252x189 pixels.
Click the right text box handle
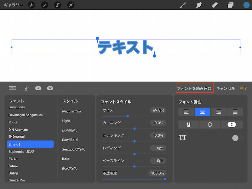(x=240, y=47)
